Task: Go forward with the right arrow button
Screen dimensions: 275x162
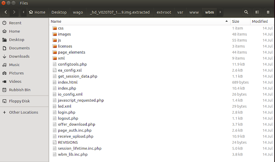Action: (14, 12)
